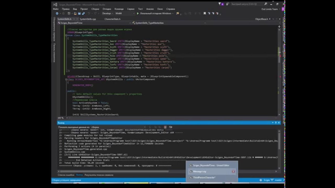Open the Сервис menu
The image size is (335, 188).
[x=131, y=9]
